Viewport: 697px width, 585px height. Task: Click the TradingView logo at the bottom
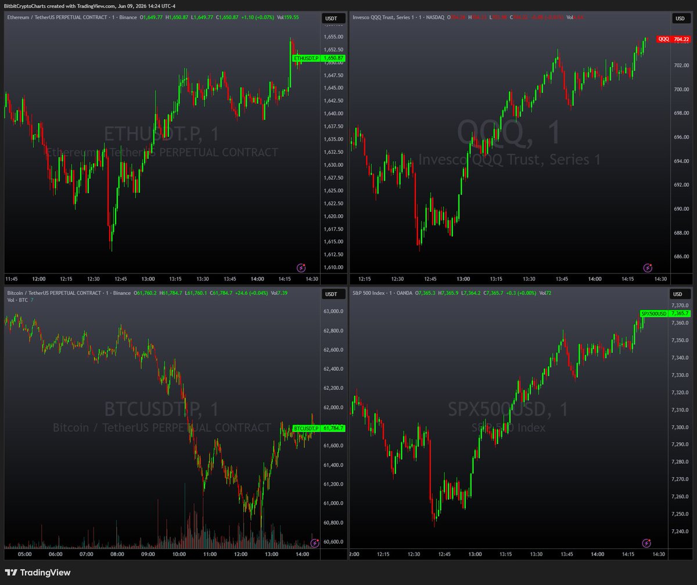click(x=38, y=573)
